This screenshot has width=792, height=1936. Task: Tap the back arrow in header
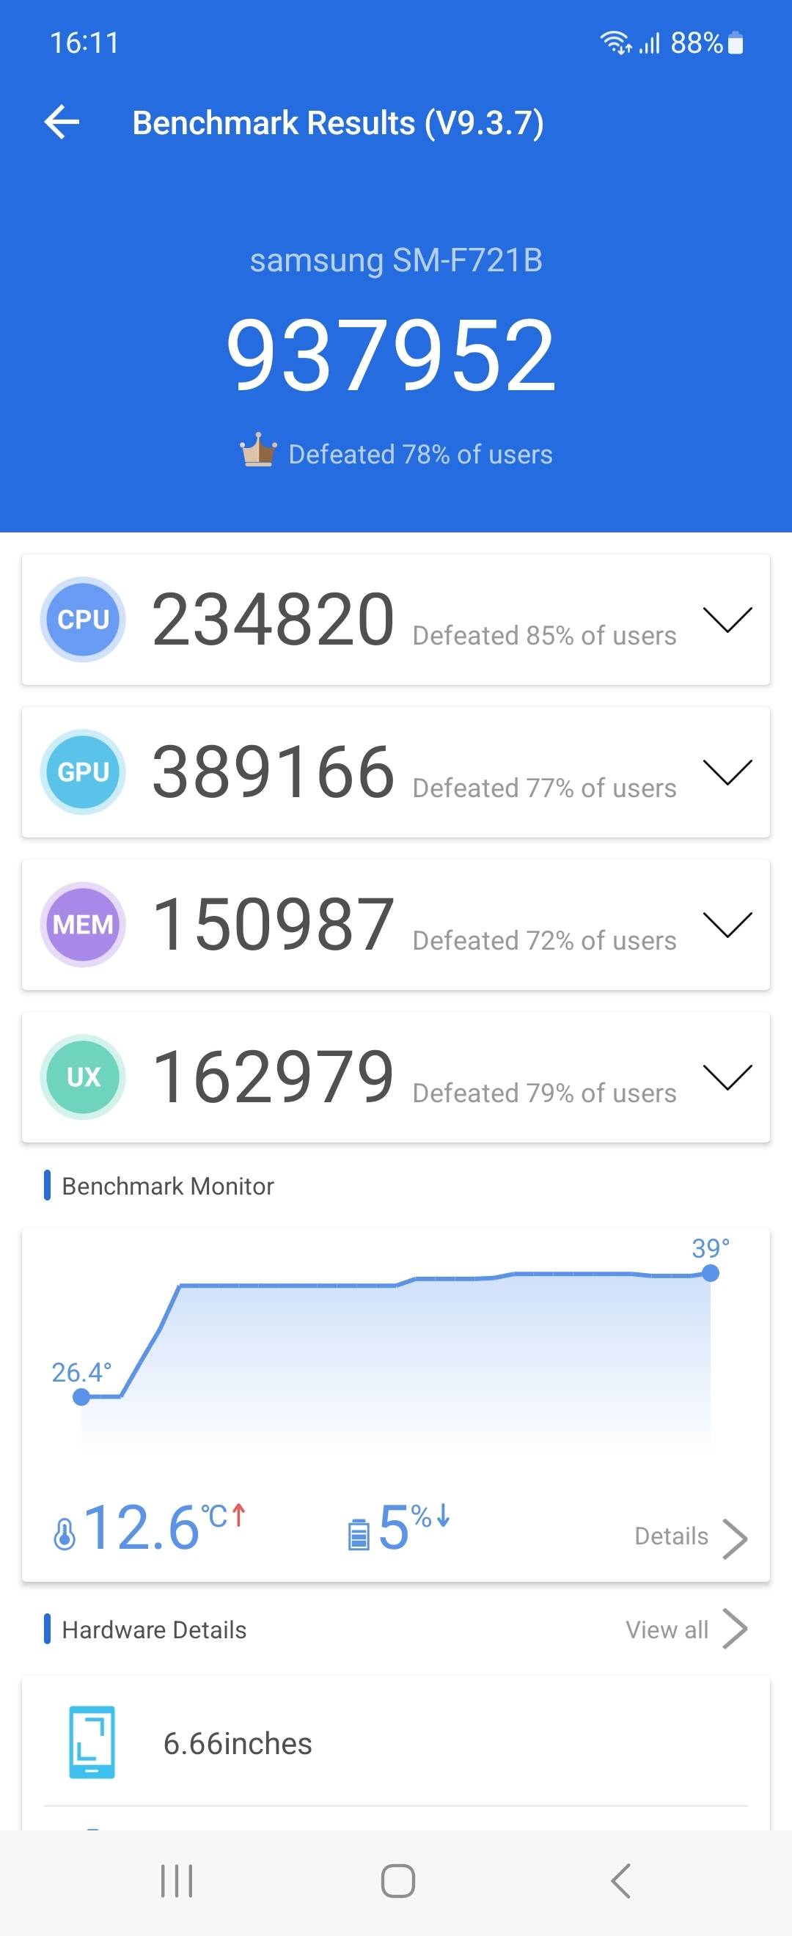[62, 122]
